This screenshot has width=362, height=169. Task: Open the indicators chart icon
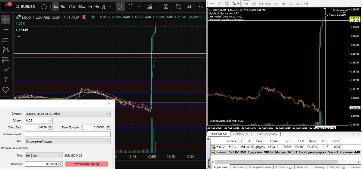coord(150,7)
